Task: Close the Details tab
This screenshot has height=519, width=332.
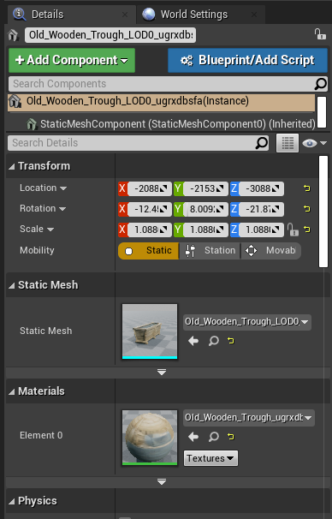Action: tap(125, 15)
